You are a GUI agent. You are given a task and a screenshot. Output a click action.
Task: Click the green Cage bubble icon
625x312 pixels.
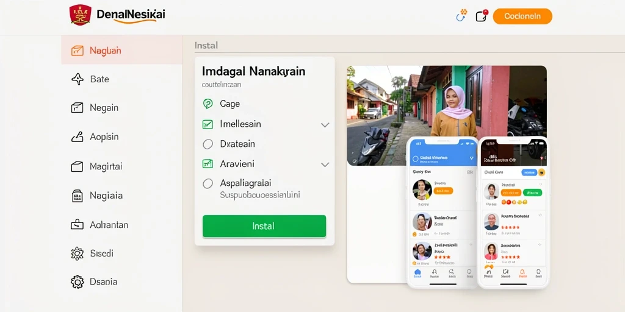pyautogui.click(x=208, y=104)
